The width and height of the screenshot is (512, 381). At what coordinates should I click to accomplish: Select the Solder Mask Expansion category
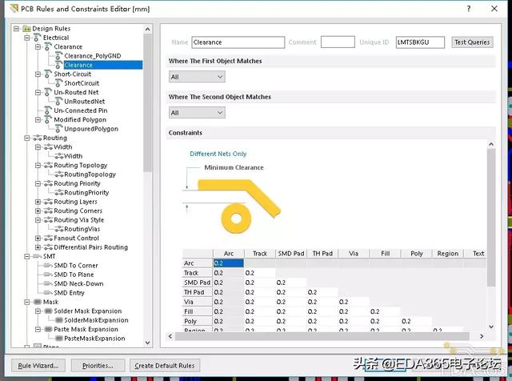87,311
